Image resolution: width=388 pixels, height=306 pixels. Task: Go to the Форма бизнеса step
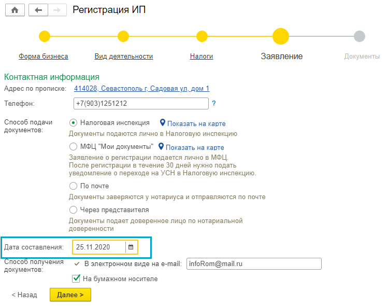(44, 57)
